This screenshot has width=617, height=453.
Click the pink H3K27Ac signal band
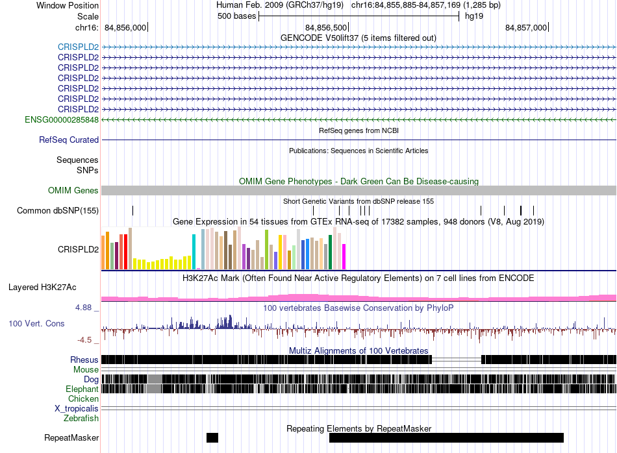click(x=359, y=298)
